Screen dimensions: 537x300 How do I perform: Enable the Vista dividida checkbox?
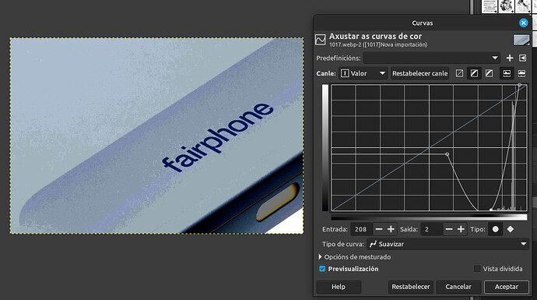pos(477,269)
